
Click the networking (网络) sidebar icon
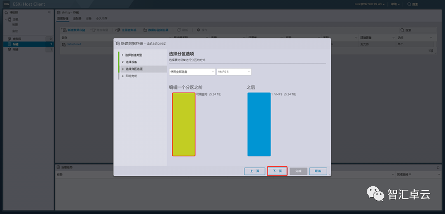[x=9, y=49]
